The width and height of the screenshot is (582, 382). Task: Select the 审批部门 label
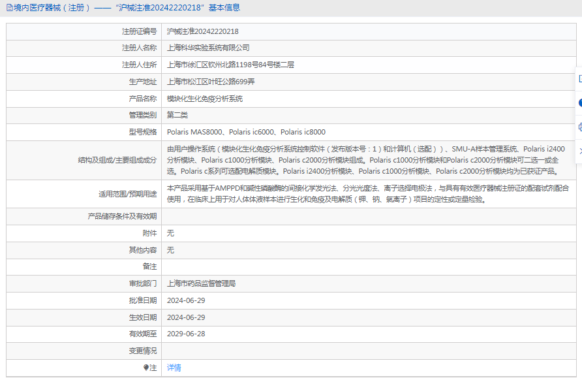tap(143, 283)
